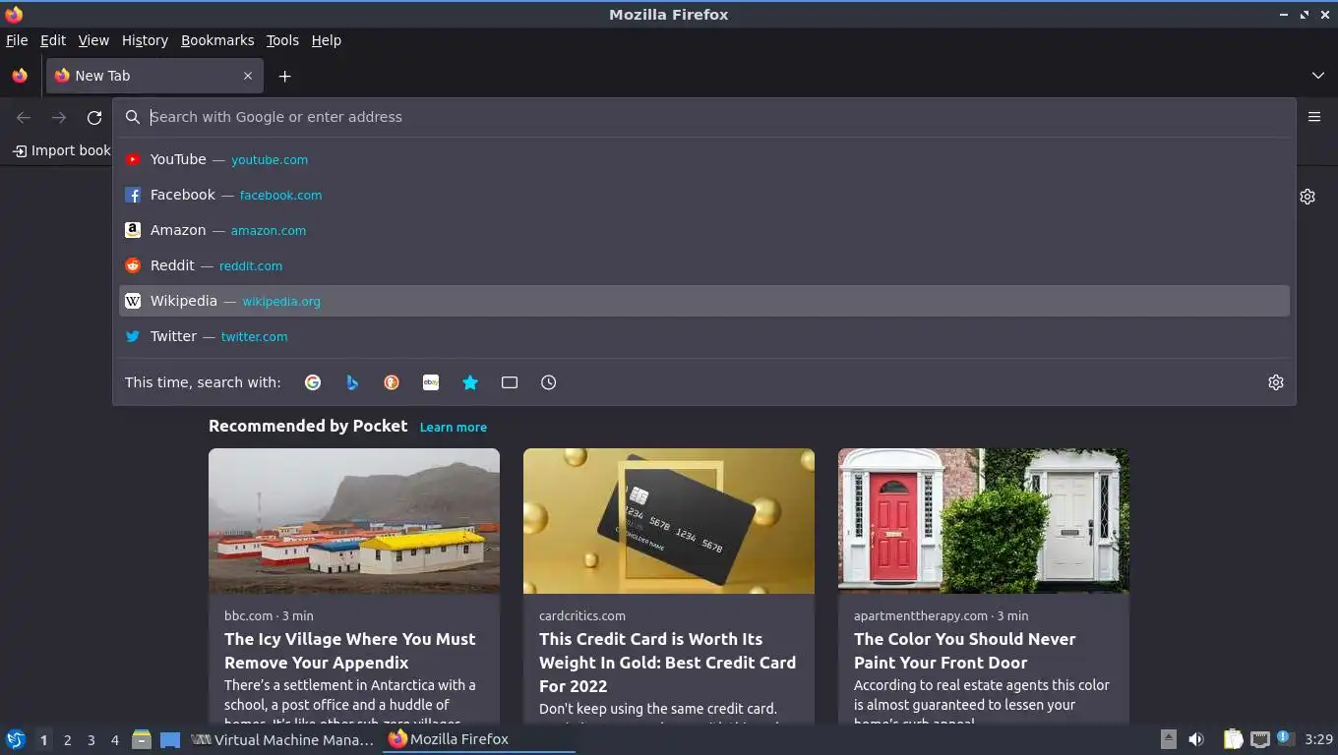Open the View menu
This screenshot has height=755, width=1338.
tap(93, 40)
